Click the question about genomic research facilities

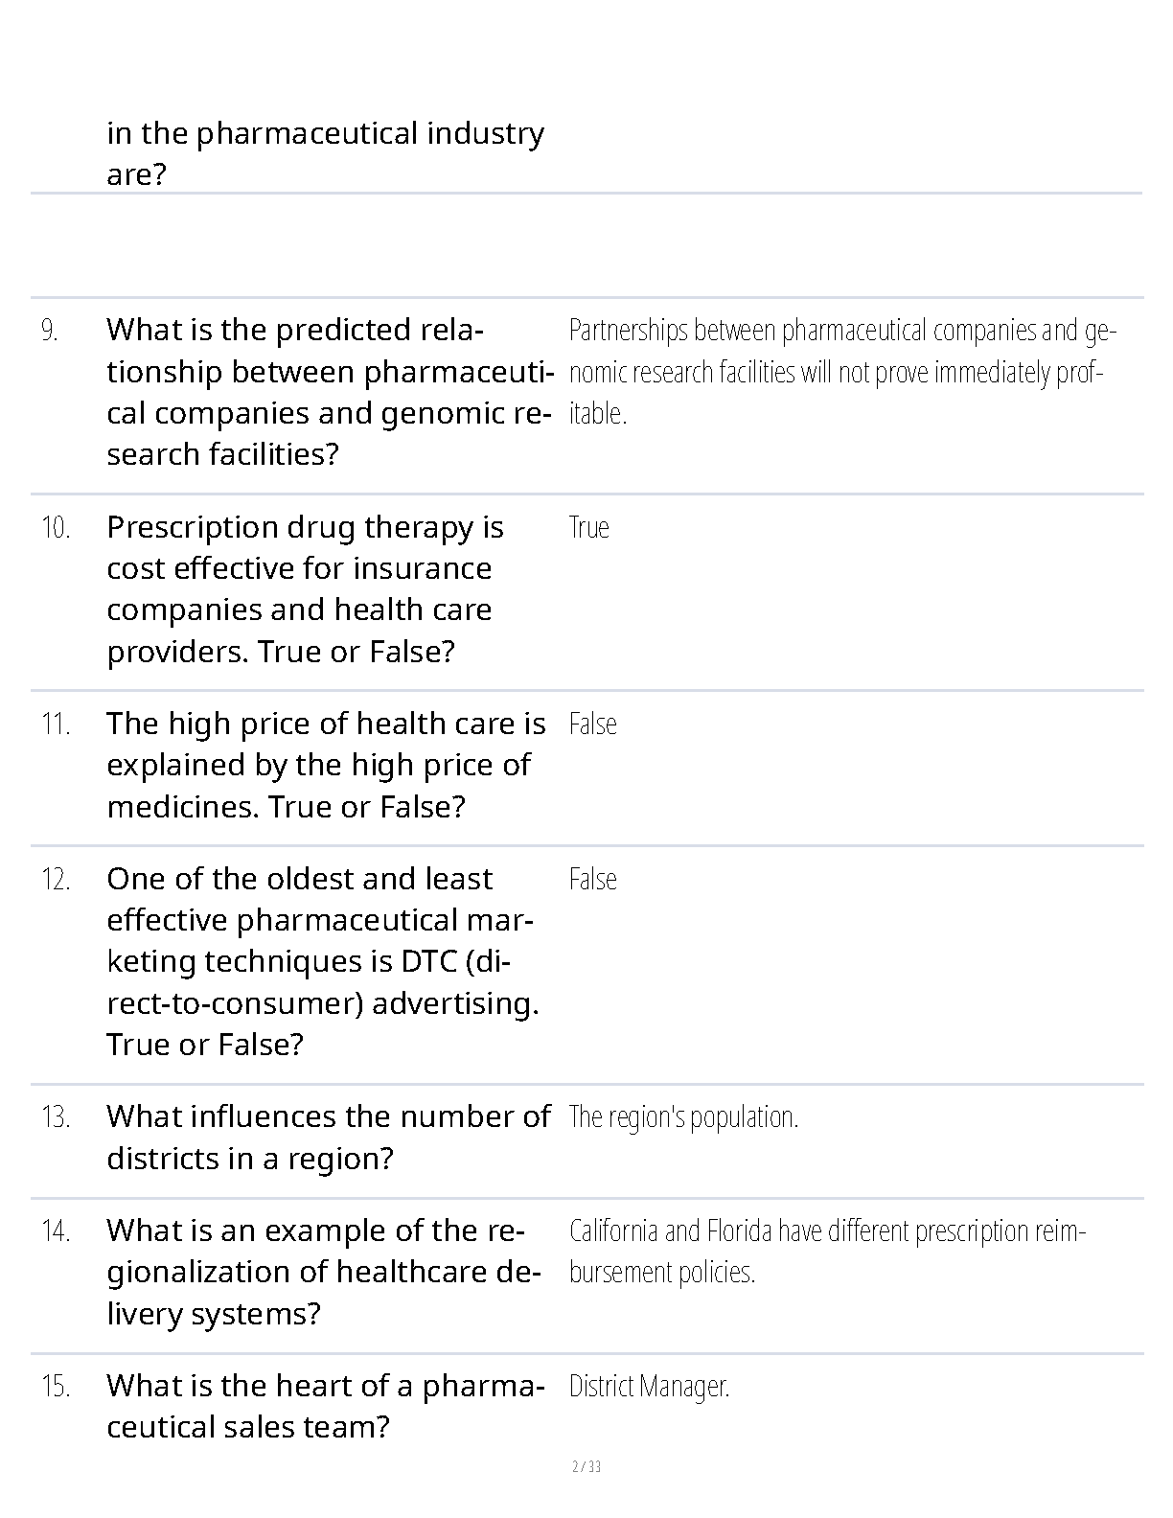(x=328, y=392)
